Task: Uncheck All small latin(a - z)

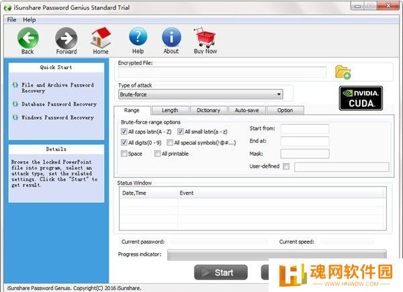Action: [180, 132]
